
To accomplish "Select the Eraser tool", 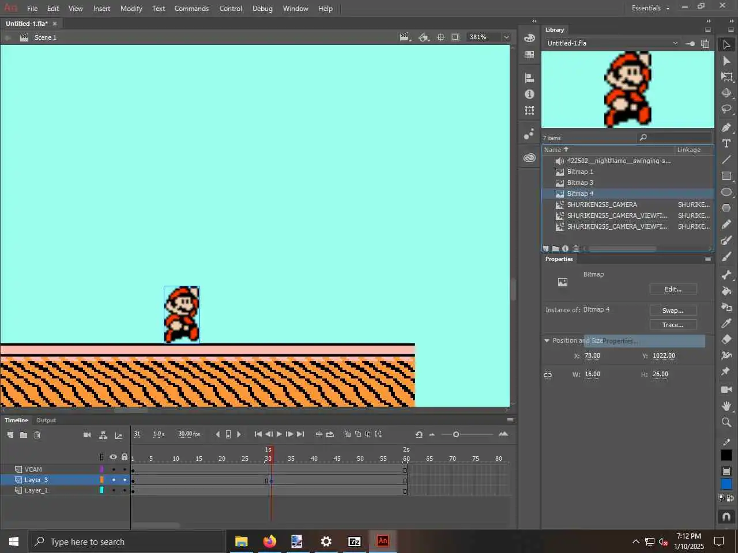I will tap(726, 339).
